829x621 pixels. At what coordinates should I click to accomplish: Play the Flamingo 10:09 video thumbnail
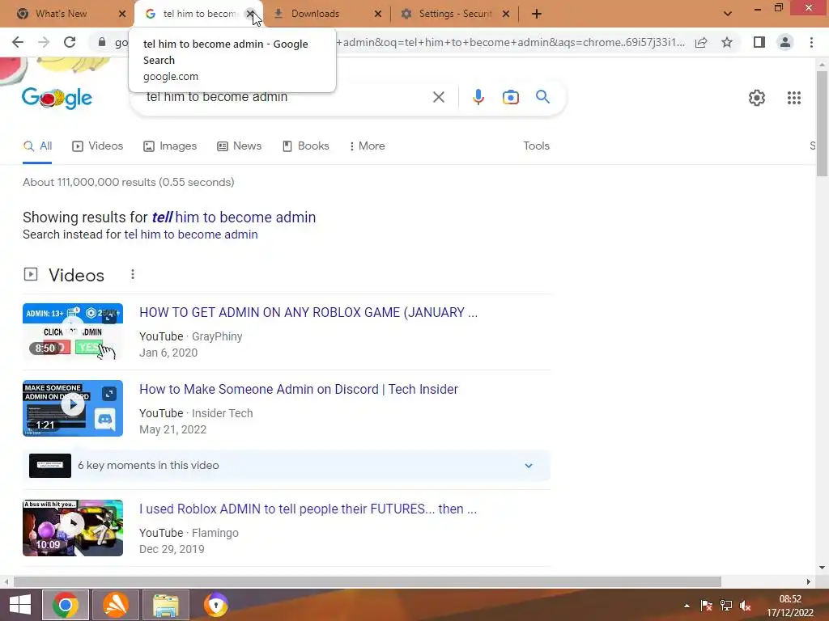coord(72,527)
